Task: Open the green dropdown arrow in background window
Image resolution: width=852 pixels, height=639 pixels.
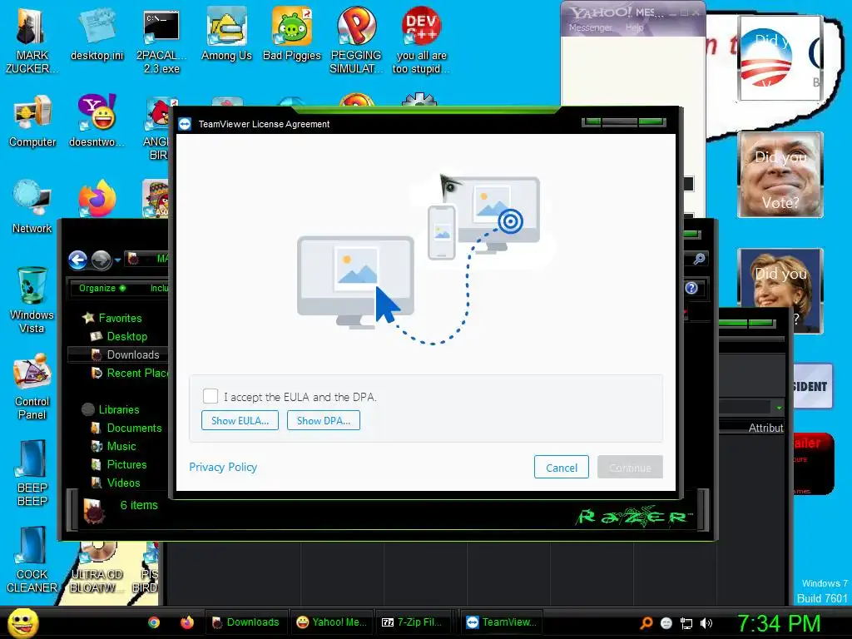Action: coord(779,408)
